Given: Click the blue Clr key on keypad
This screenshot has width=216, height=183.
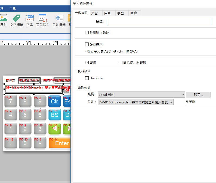Looking at the screenshot, I should click(x=55, y=102).
